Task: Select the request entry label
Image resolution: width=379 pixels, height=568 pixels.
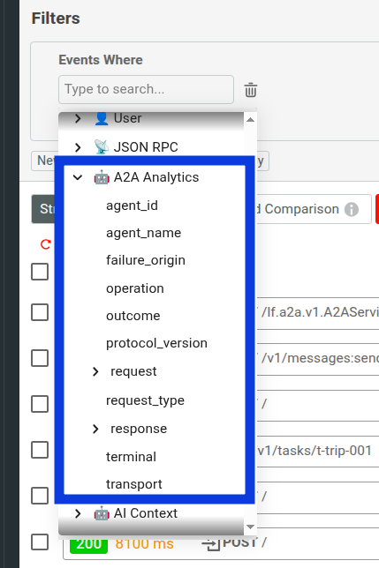Action: [133, 371]
